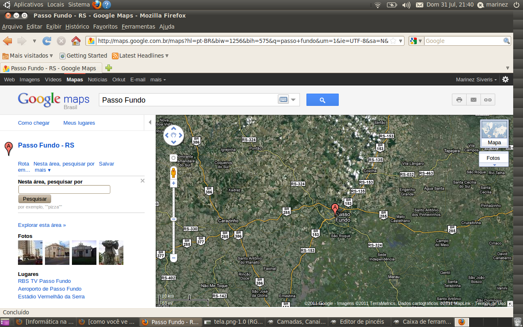Screen dimensions: 523x327
Task: Open 'Estádio Vermelhão da Serra' link
Action: click(x=51, y=296)
